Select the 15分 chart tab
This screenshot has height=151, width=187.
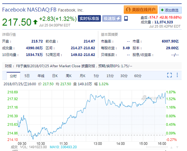[x=110, y=76]
